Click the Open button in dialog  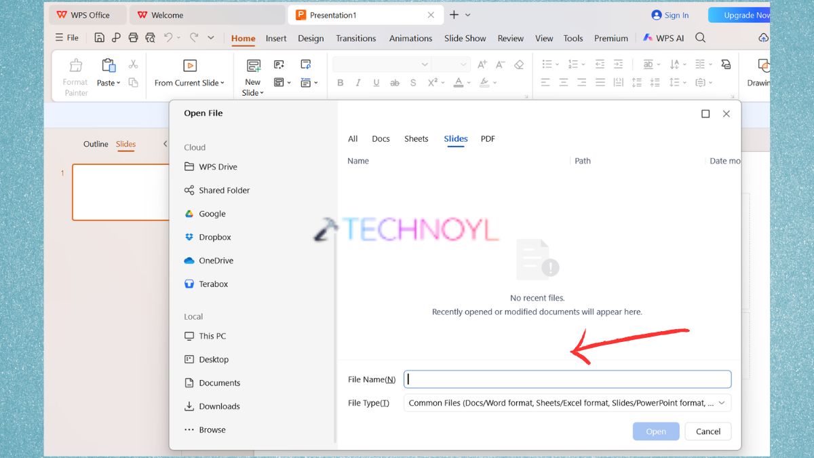(x=656, y=432)
